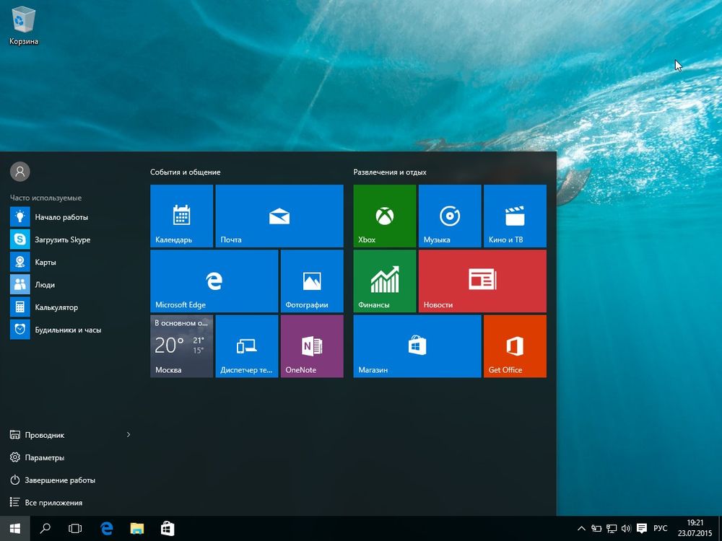The image size is (722, 541).
Task: Open the Финансы finance tile
Action: point(384,281)
